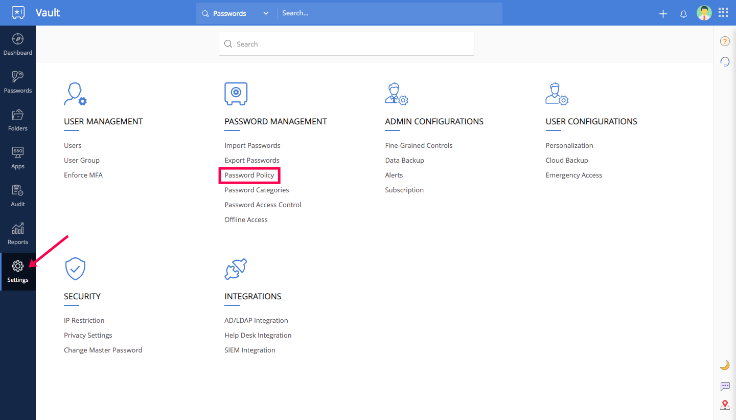Open the Enforce MFA setting
Screen dimensions: 736x420
(x=83, y=175)
